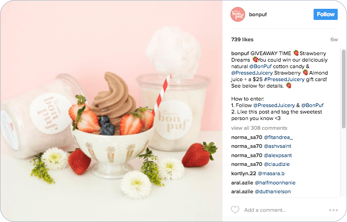Visit kortlyn.22 commenter profile
This screenshot has width=347, height=222.
pos(244,174)
